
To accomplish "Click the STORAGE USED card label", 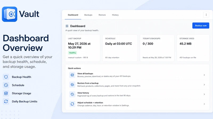I will click(x=187, y=38).
